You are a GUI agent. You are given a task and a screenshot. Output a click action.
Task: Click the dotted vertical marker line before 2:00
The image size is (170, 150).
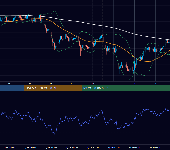coord(130,40)
